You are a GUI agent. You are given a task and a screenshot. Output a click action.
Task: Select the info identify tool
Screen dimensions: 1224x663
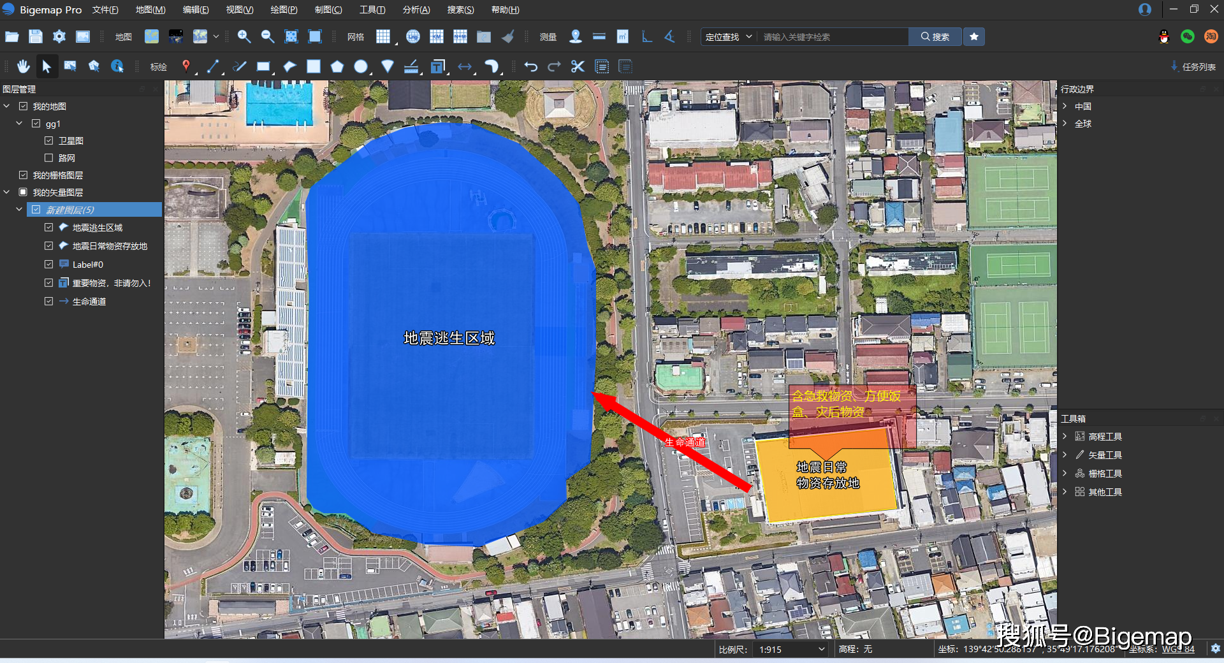click(x=117, y=66)
